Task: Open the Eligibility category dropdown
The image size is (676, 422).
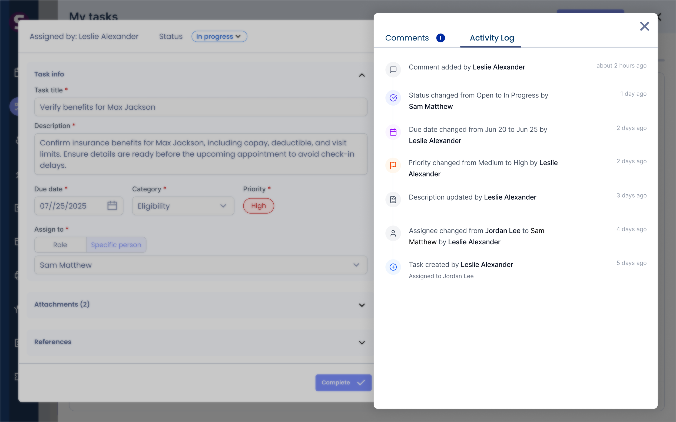Action: (x=183, y=206)
